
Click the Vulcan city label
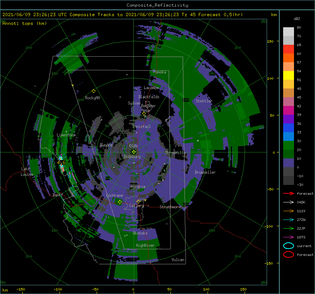178,260
